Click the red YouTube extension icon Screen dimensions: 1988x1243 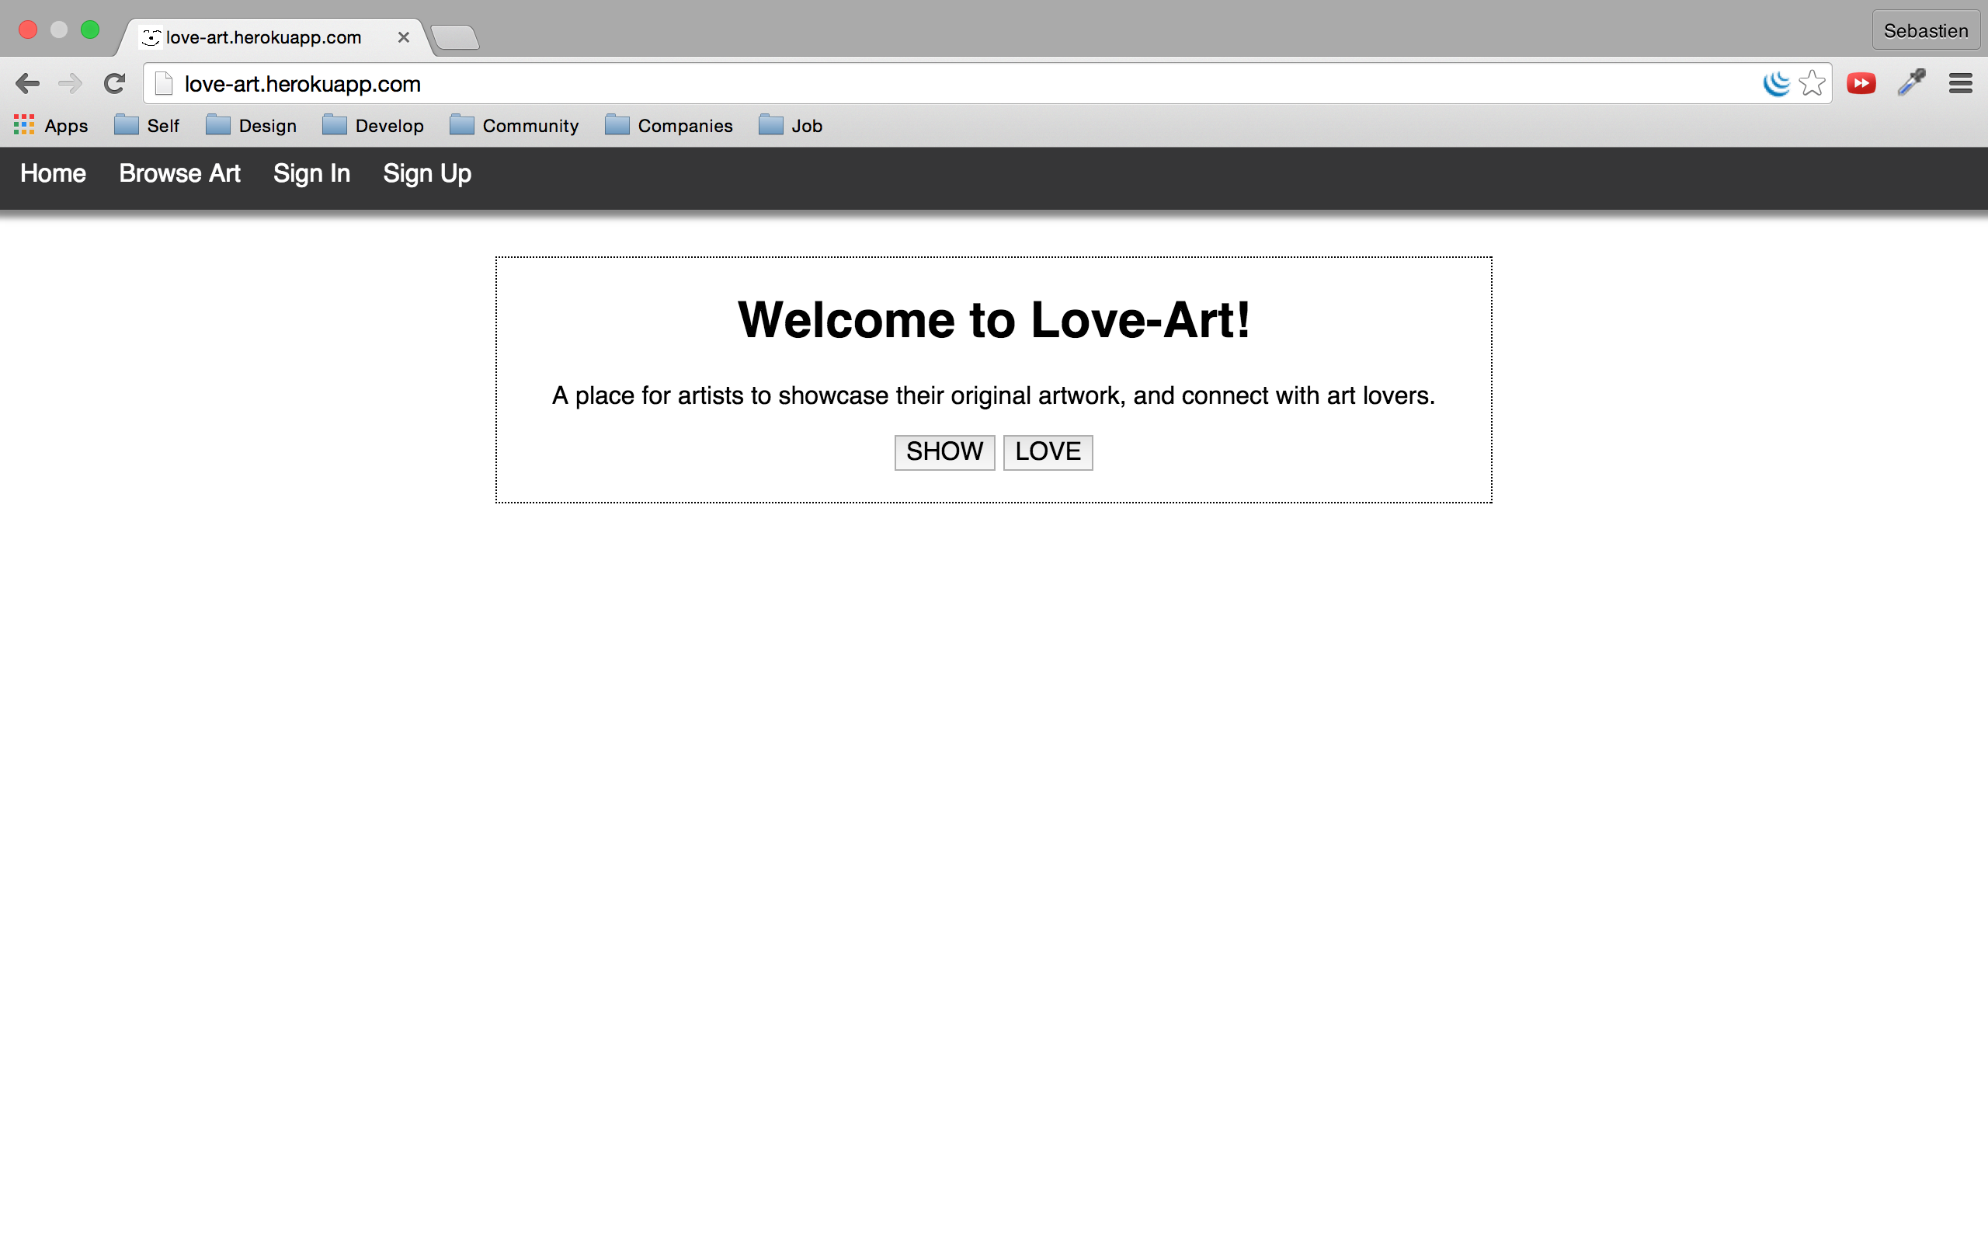(1861, 83)
